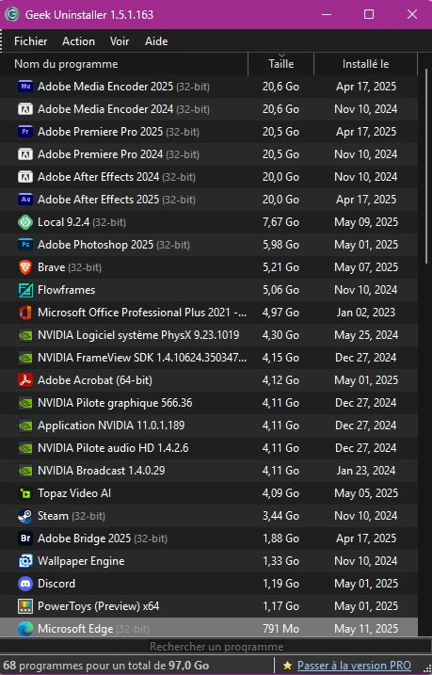
Task: Select the Local 9.2.4 program name
Action: click(x=64, y=222)
